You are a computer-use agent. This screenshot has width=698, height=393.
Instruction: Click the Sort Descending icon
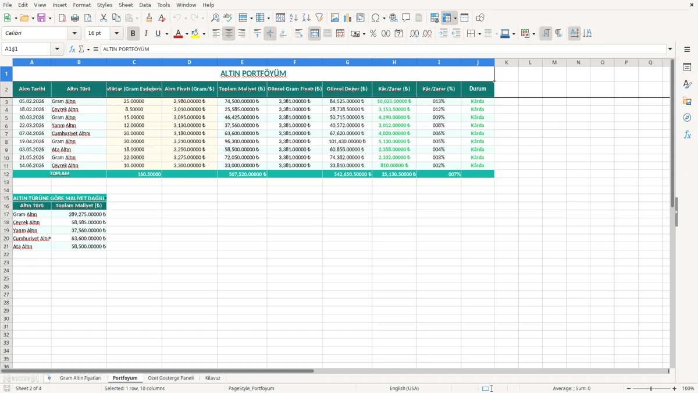pos(306,18)
